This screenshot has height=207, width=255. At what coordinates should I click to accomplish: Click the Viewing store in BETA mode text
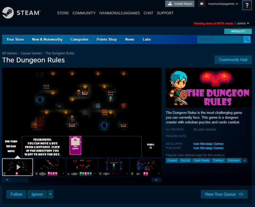213,23
